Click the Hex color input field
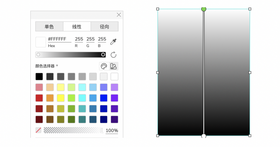280x147 pixels. click(x=59, y=39)
